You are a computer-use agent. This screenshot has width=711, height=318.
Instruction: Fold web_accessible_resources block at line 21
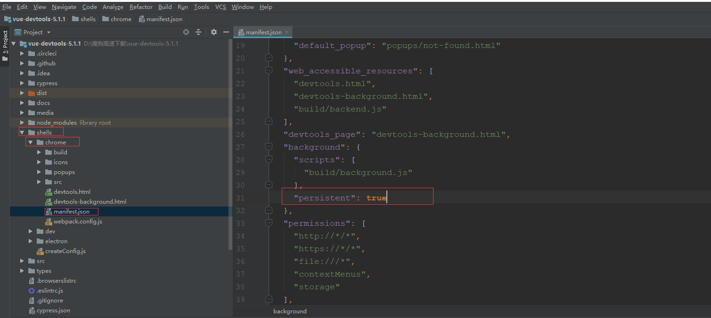pos(269,71)
